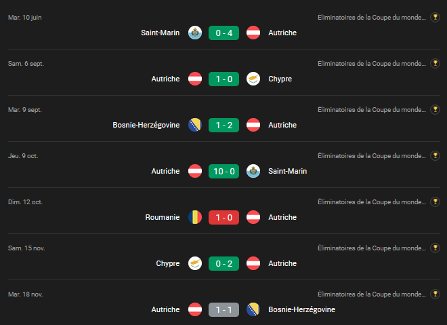Open the competition link on the 6 sept. row
This screenshot has height=325, width=447.
(x=372, y=64)
